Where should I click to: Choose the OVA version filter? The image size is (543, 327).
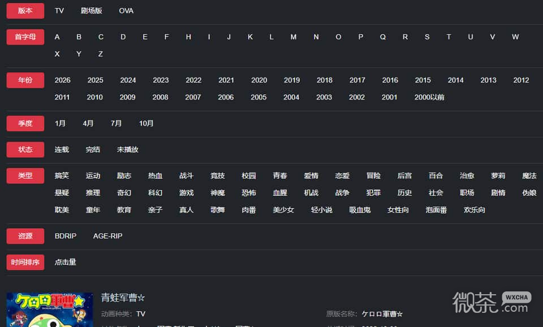126,11
